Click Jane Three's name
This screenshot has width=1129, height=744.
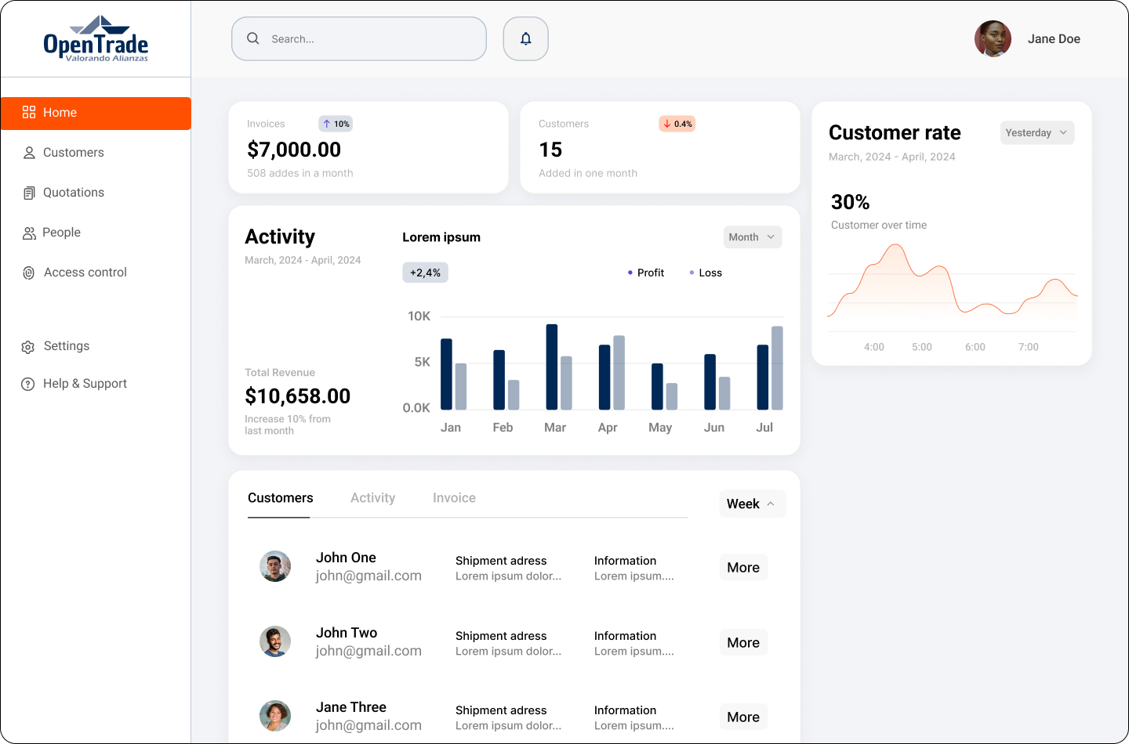tap(351, 707)
